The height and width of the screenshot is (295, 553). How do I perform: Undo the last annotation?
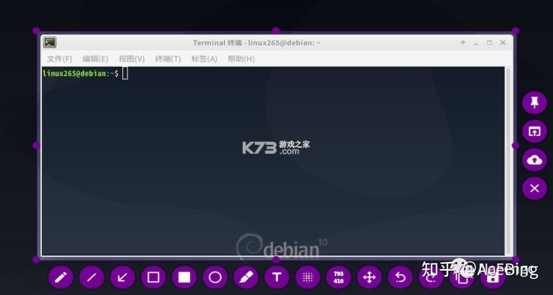[x=400, y=277]
